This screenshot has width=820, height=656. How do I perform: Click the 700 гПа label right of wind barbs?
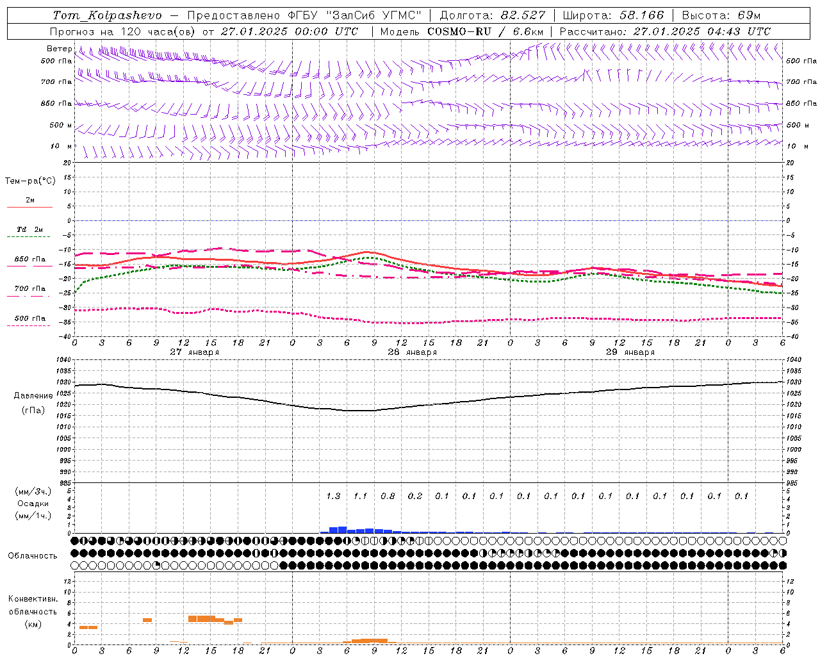click(x=801, y=82)
